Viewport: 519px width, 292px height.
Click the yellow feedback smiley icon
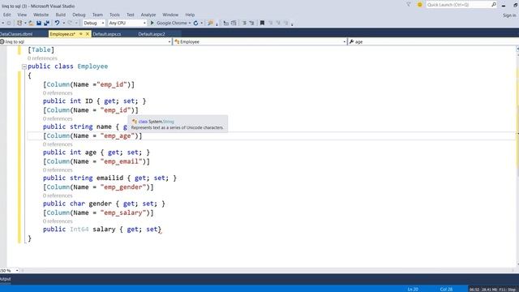tap(420, 5)
